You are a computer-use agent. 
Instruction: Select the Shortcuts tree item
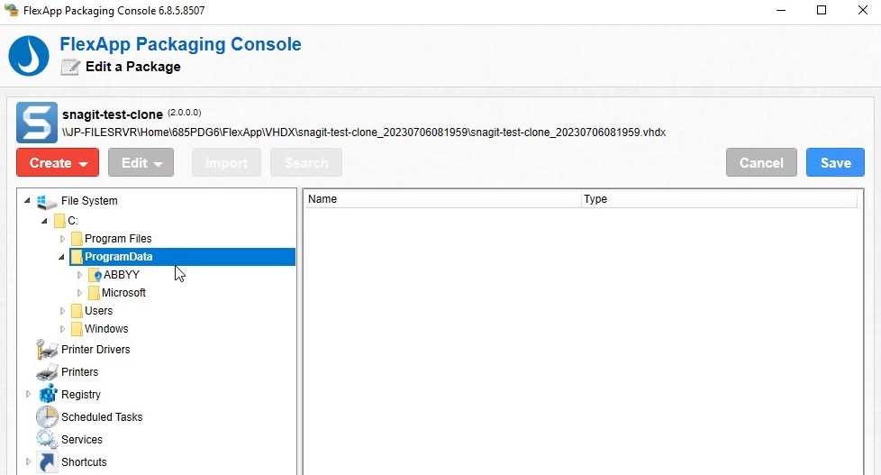(x=84, y=461)
